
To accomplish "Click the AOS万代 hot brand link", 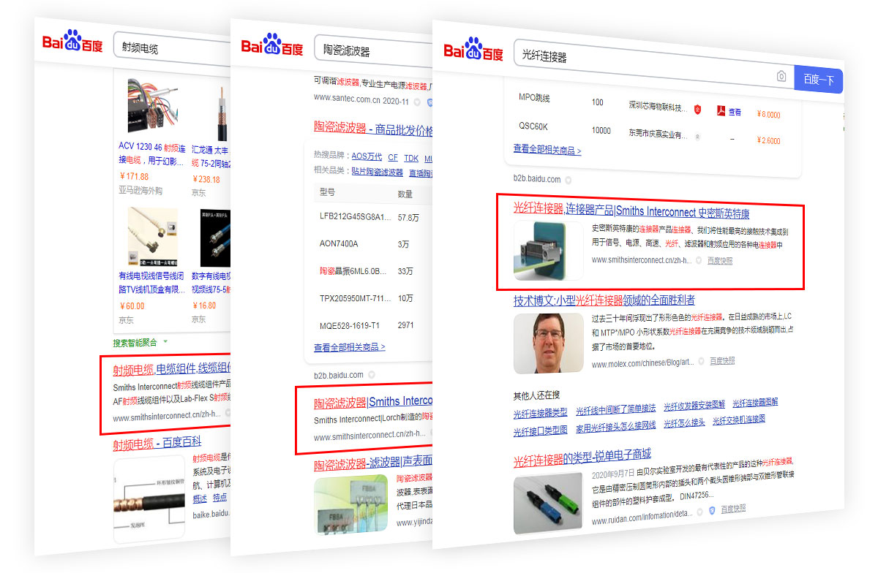I will click(x=367, y=157).
